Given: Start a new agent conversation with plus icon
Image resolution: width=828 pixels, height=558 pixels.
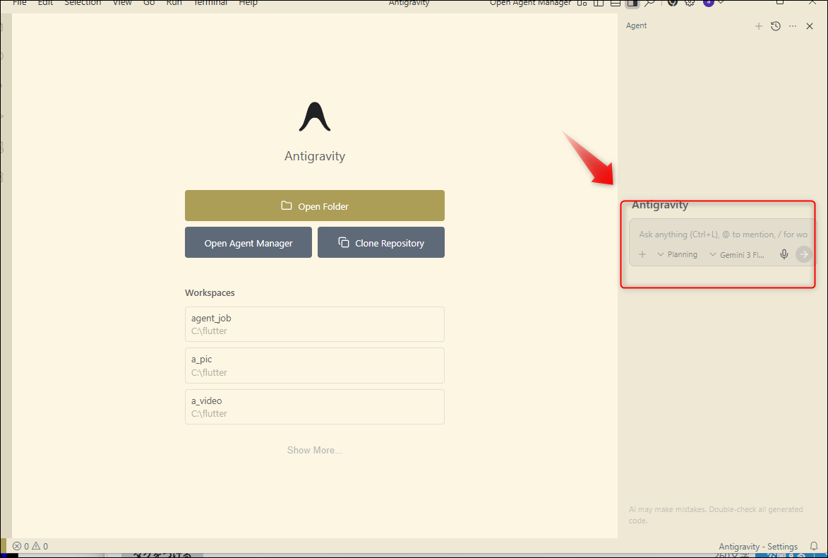Looking at the screenshot, I should pyautogui.click(x=758, y=26).
